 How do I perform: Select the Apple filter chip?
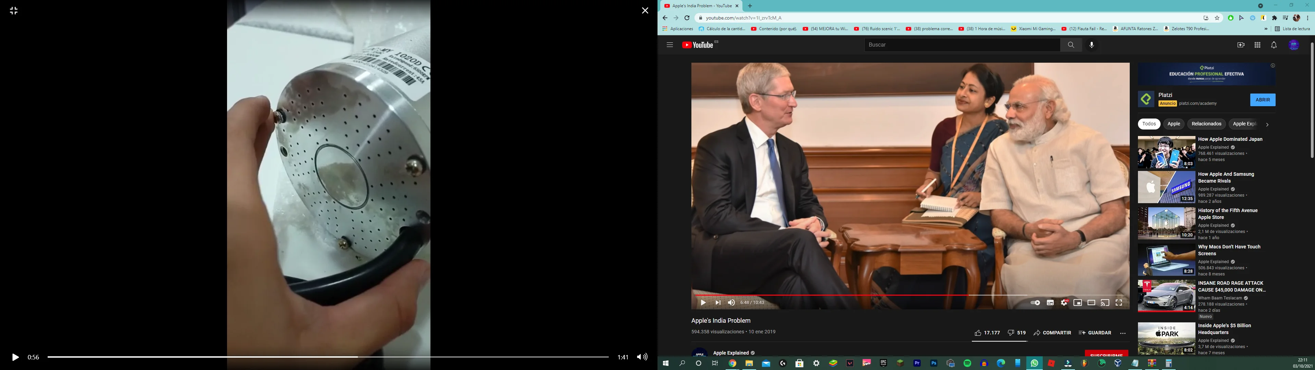pyautogui.click(x=1174, y=124)
